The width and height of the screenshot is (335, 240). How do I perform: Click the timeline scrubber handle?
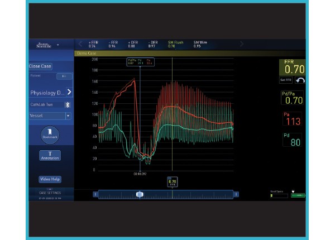[139, 194]
